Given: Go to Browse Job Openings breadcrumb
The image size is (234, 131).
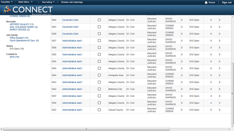Looking at the screenshot, I should [72, 2].
